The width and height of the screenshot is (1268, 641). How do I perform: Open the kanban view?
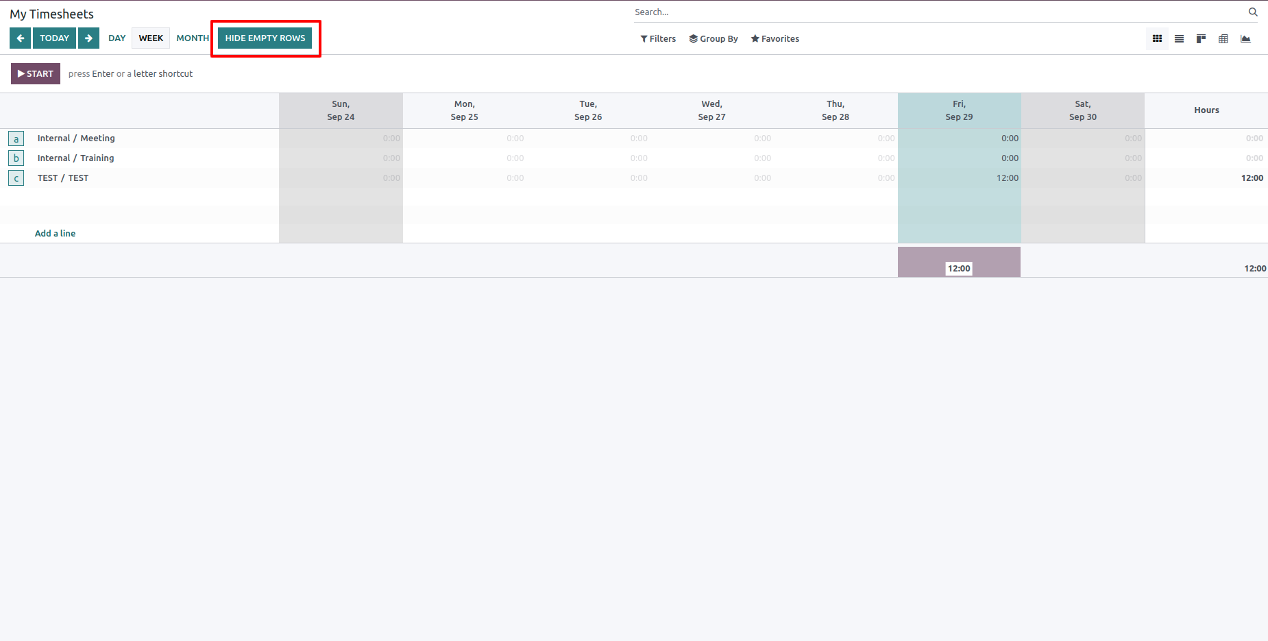1200,39
